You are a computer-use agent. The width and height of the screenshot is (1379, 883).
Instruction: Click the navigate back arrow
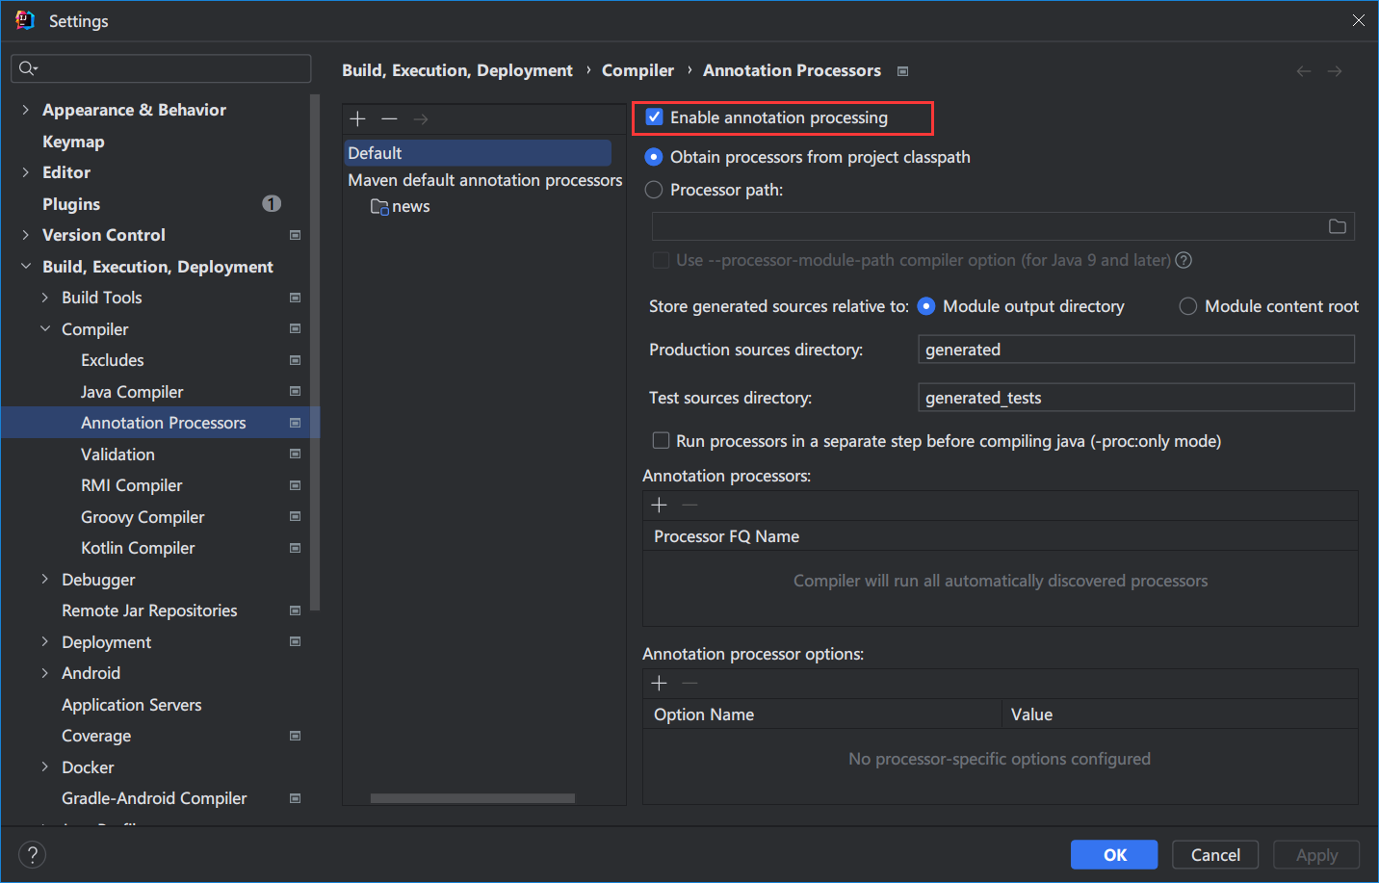point(1303,71)
